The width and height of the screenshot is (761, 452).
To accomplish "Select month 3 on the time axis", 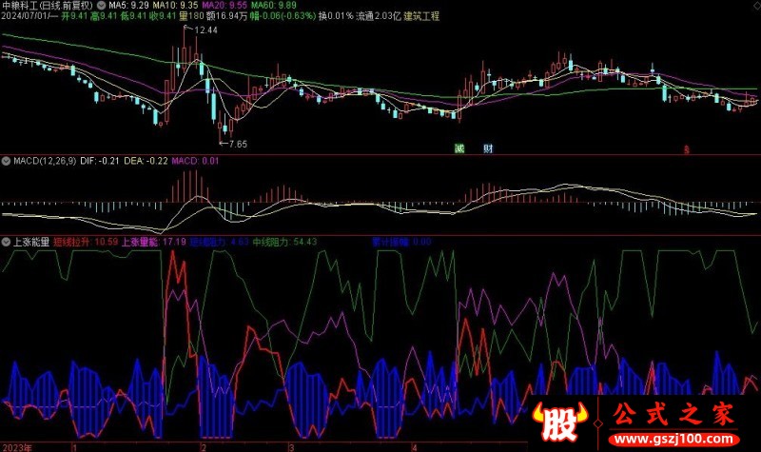I will click(x=291, y=447).
